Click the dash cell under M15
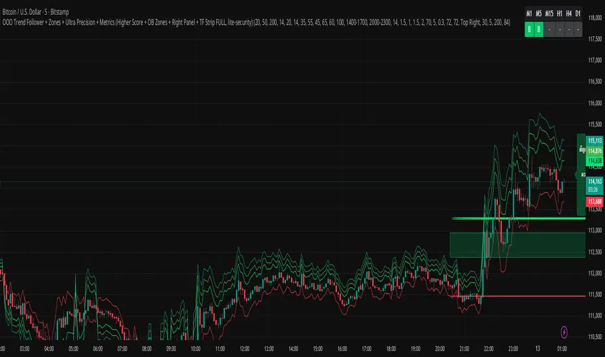 coord(549,29)
